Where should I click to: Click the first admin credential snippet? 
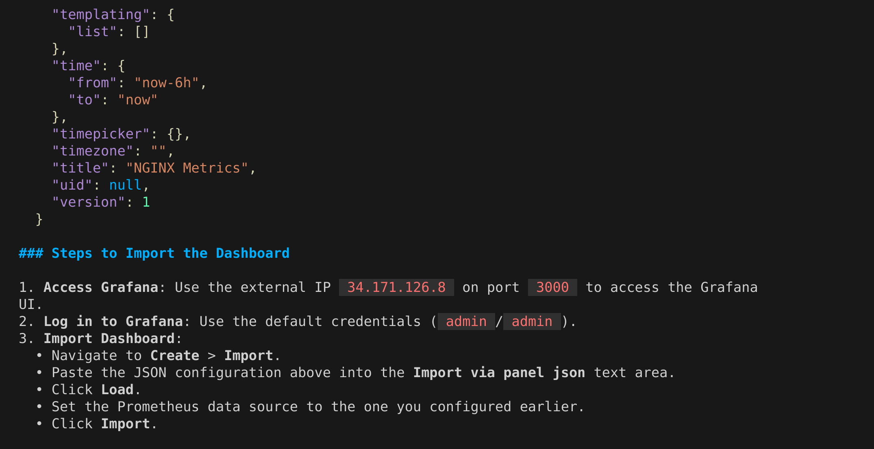466,322
